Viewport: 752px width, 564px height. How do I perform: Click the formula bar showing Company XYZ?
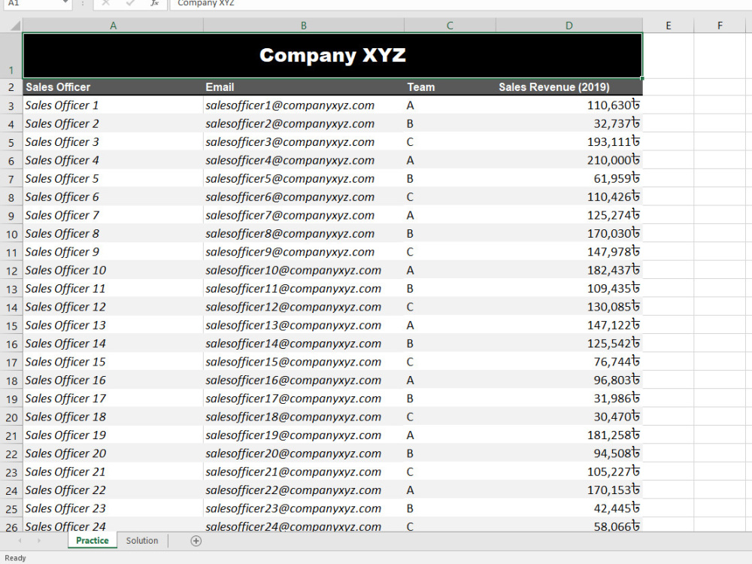tap(460, 3)
